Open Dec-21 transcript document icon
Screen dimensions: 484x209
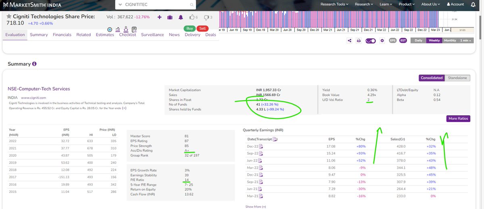click(x=261, y=175)
